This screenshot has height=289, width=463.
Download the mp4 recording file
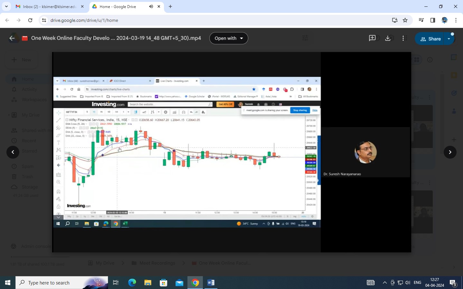coord(388,38)
